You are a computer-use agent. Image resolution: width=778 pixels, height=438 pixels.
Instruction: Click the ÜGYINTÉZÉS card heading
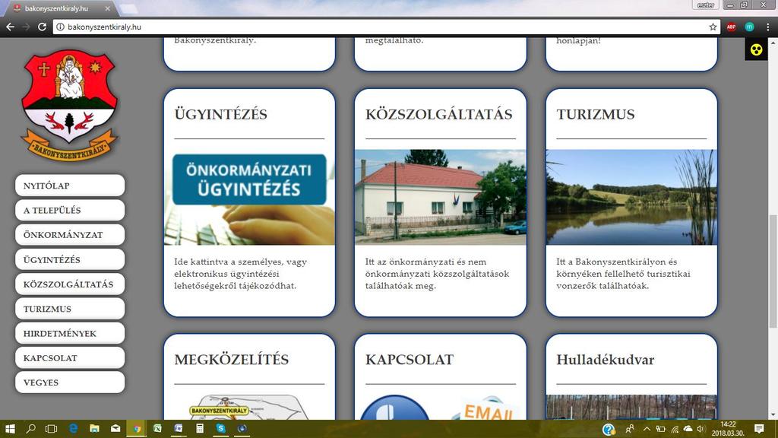[221, 114]
